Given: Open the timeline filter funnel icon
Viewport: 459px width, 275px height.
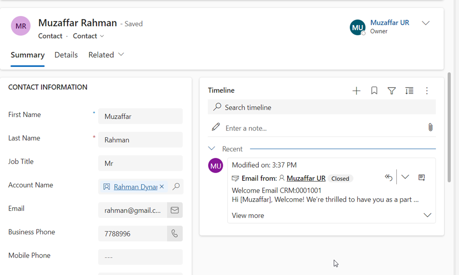Looking at the screenshot, I should (392, 91).
